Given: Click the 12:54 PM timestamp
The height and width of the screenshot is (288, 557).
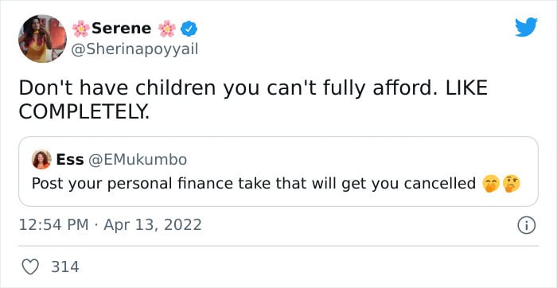Looking at the screenshot, I should click(53, 225).
